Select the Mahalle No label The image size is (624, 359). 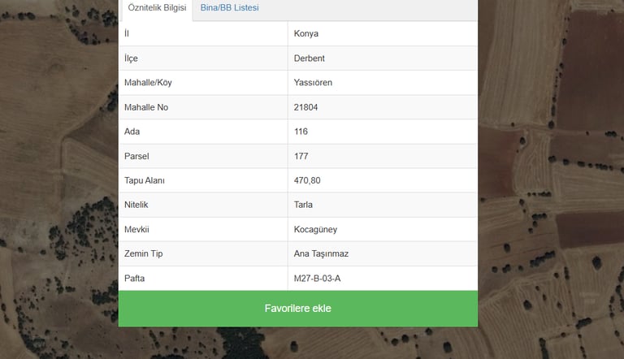point(146,107)
